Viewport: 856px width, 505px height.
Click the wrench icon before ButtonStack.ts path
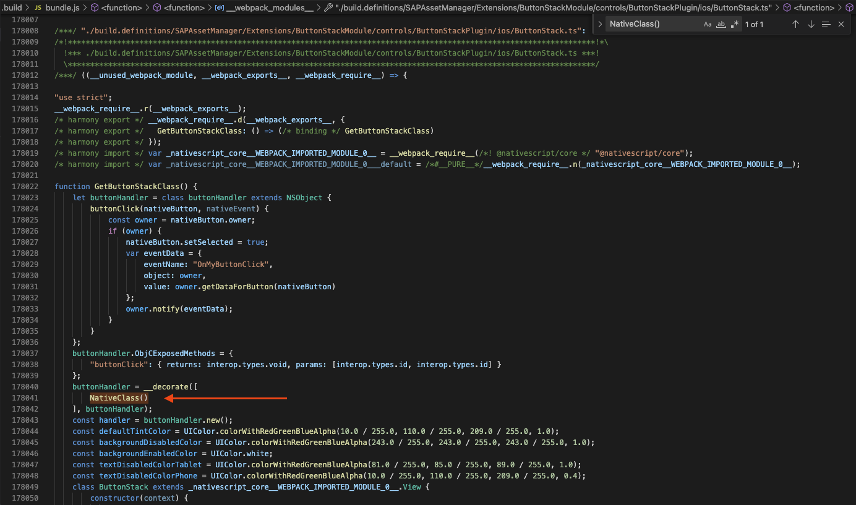click(328, 7)
